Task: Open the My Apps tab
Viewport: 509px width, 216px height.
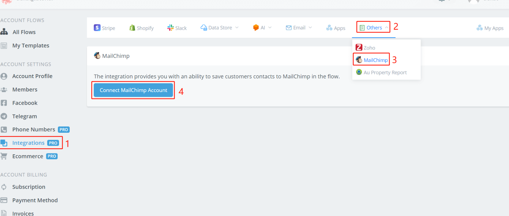Action: coord(490,28)
